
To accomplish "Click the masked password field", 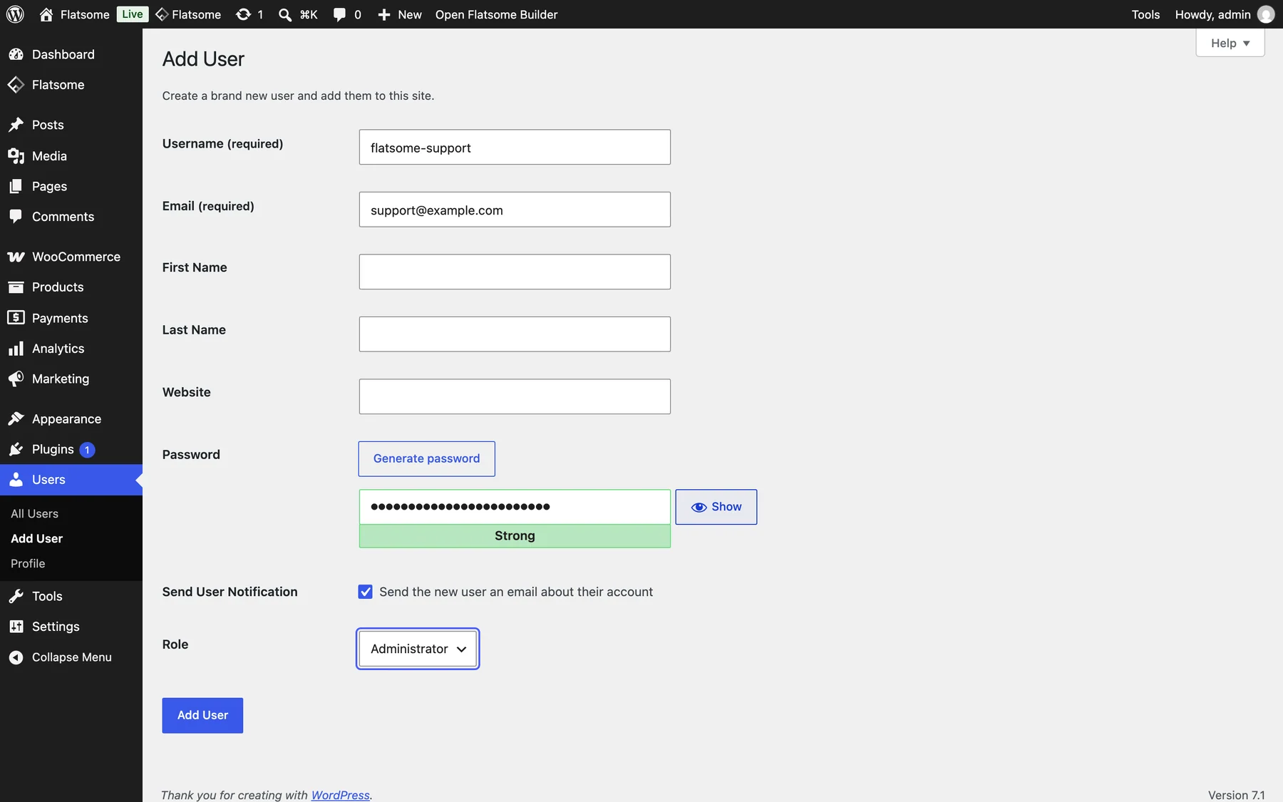I will point(515,507).
